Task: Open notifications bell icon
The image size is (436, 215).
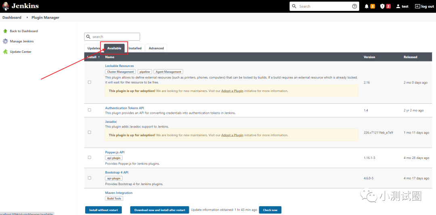Action: pyautogui.click(x=367, y=6)
